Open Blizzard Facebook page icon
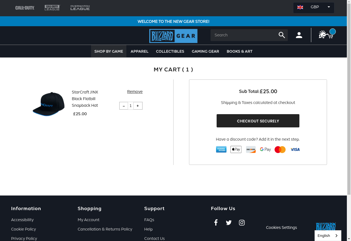This screenshot has height=241, width=351. pos(216,223)
